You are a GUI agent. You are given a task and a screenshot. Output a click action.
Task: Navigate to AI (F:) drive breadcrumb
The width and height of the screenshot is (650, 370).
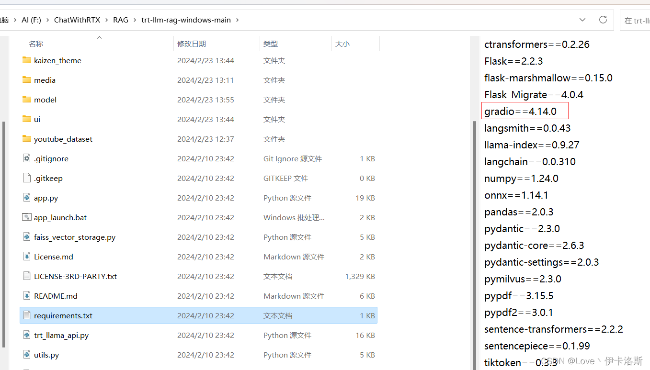click(31, 20)
